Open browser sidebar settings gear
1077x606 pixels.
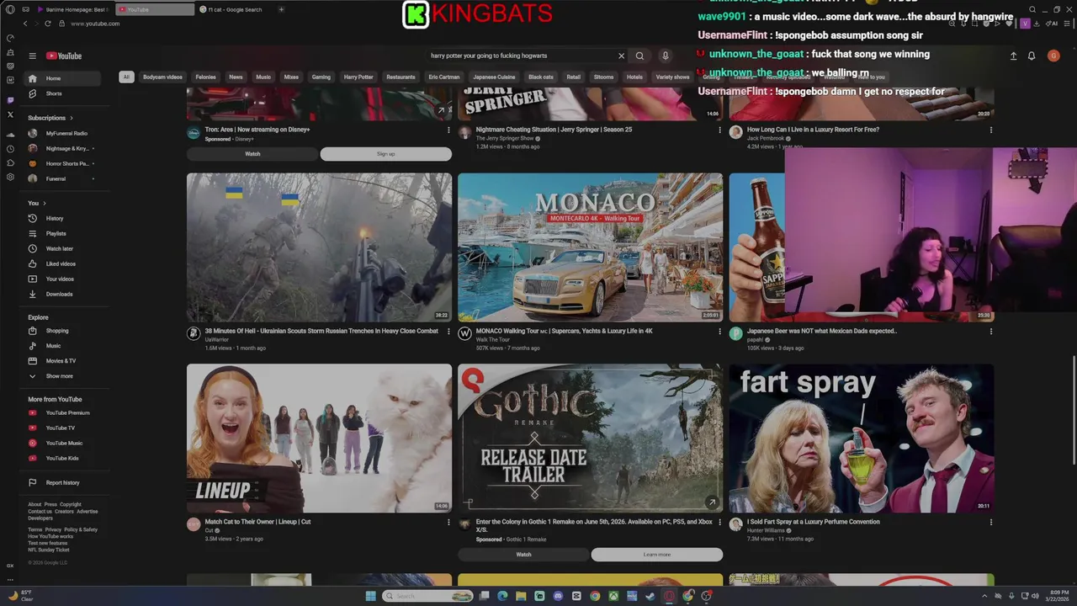10,177
